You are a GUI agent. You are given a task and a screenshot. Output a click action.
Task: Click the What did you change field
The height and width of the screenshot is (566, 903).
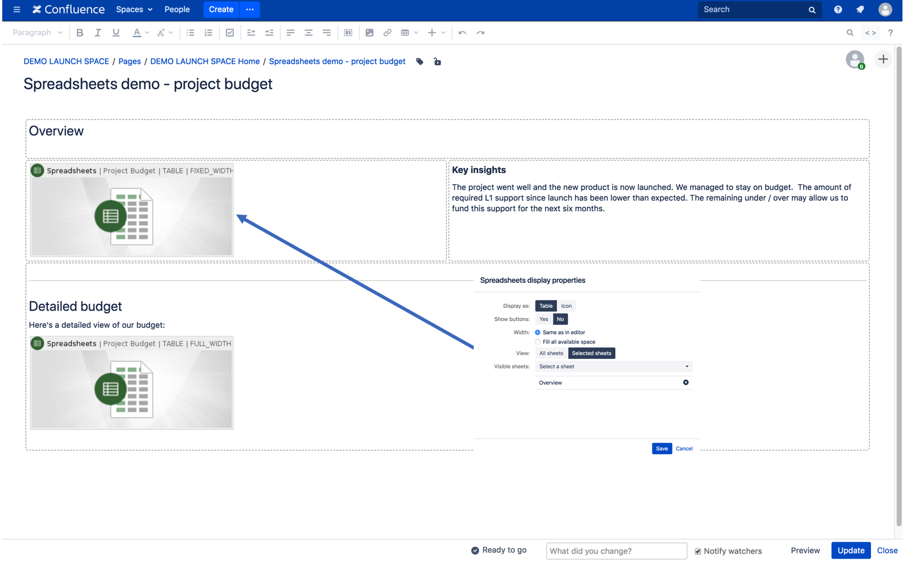616,551
